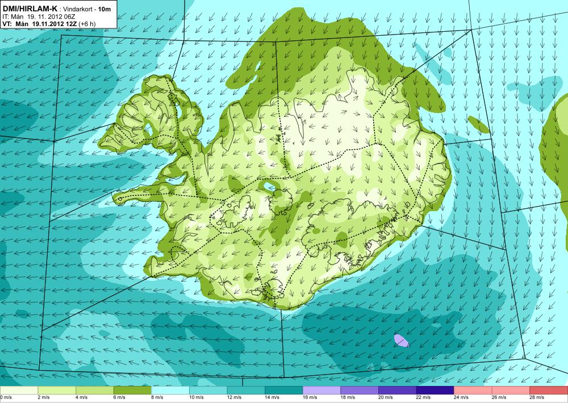Click the indigo 20 m/s legend swatch
The image size is (568, 403).
pos(398,390)
